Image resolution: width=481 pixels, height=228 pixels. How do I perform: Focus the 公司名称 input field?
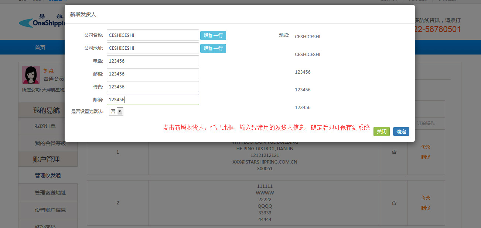153,35
